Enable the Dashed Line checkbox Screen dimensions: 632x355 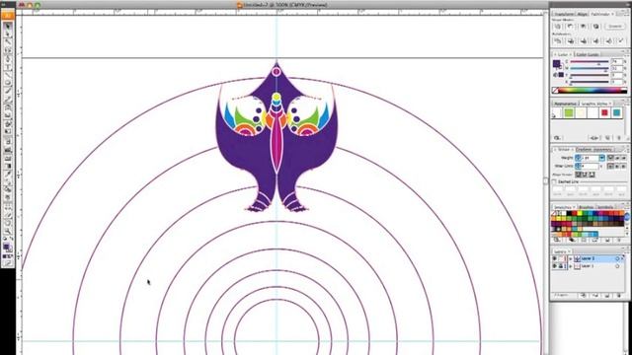tap(554, 181)
